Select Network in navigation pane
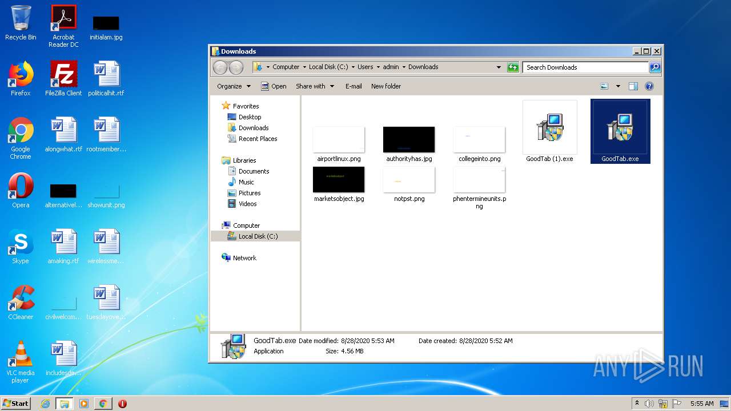Image resolution: width=731 pixels, height=411 pixels. [244, 258]
